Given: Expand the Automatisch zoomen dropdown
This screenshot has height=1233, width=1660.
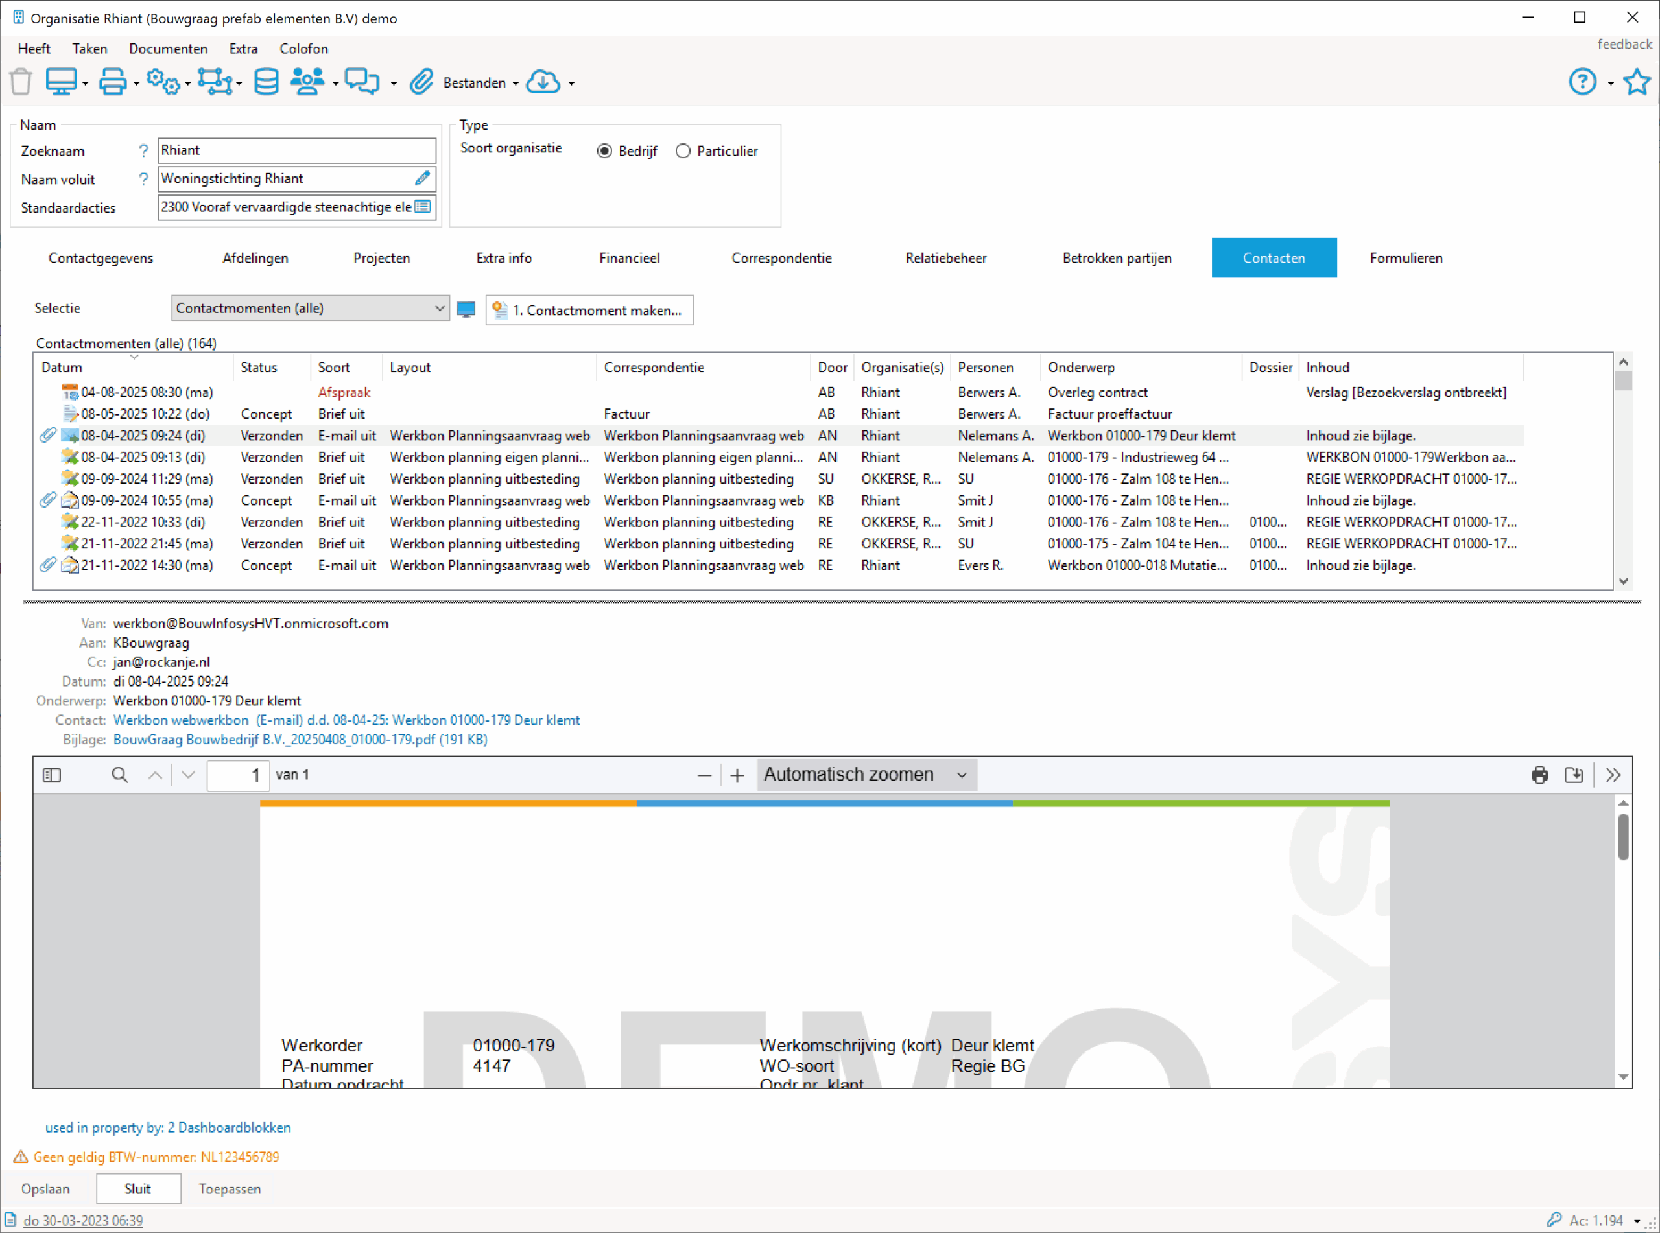Looking at the screenshot, I should [866, 775].
